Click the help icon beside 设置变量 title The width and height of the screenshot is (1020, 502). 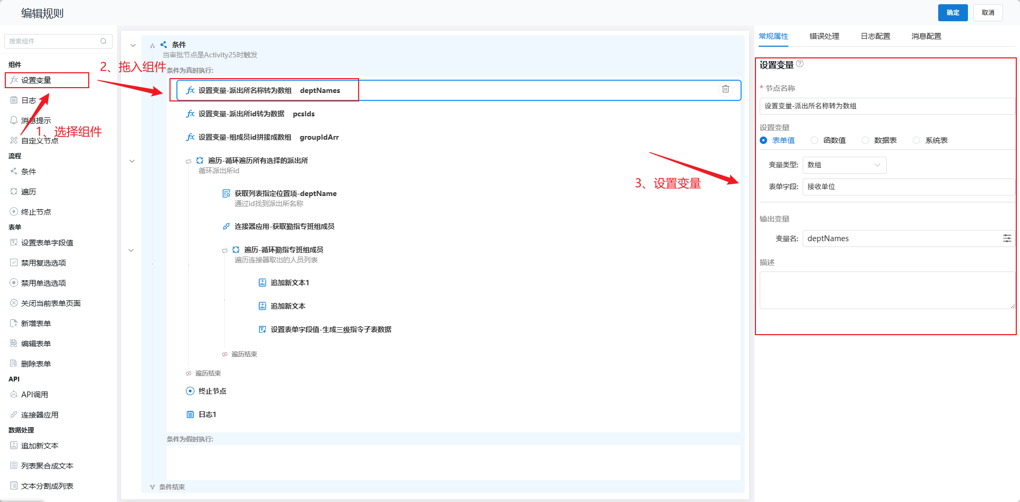800,64
